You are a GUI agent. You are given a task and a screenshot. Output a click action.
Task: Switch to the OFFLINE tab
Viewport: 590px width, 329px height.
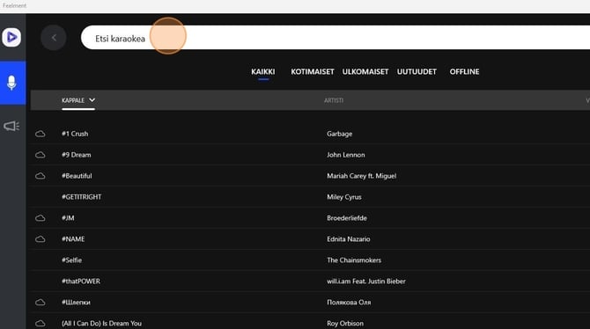click(464, 72)
